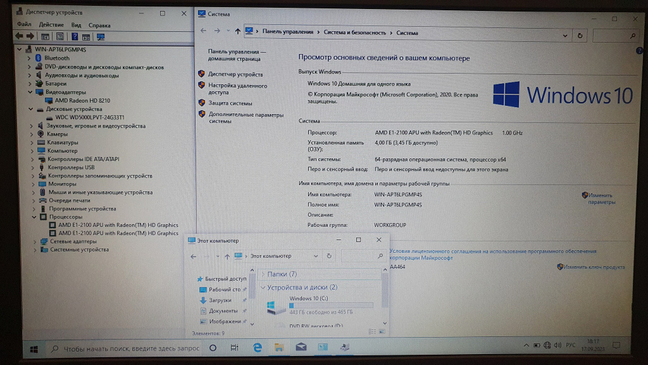The image size is (648, 365).
Task: Select the Мониторы tree item
Action: (x=62, y=184)
